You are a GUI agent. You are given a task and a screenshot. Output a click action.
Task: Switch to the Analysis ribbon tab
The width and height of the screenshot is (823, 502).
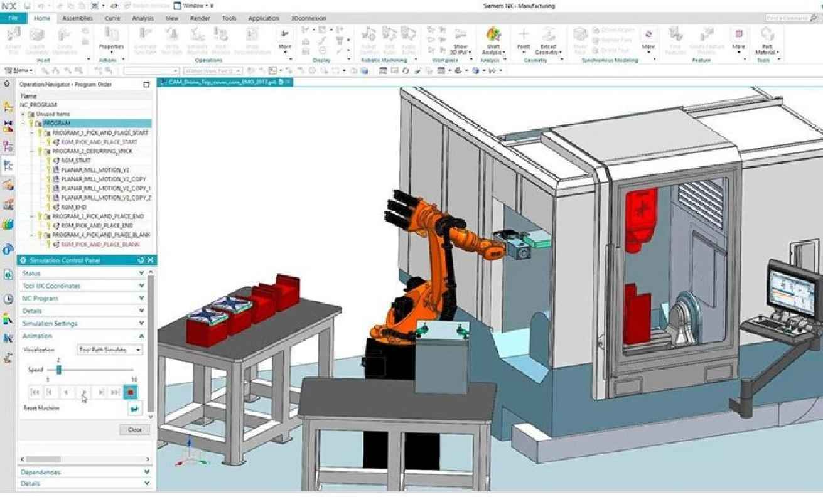pyautogui.click(x=142, y=18)
